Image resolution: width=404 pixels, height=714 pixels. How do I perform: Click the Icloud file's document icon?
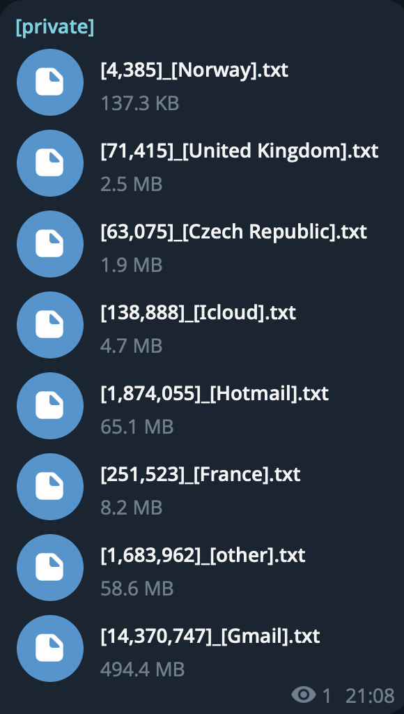50,325
